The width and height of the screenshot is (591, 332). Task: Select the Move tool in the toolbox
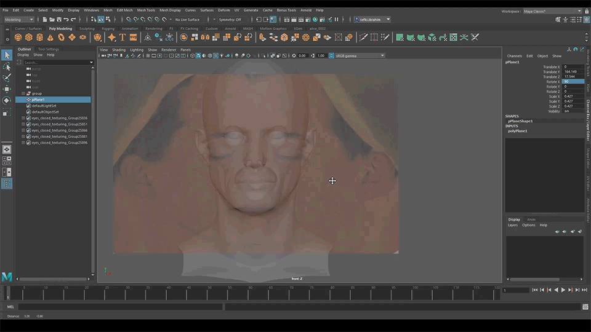[7, 89]
